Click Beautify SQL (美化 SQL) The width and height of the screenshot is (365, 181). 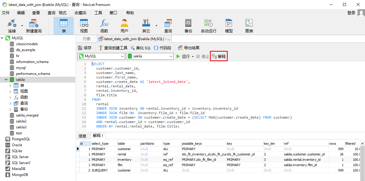pyautogui.click(x=141, y=48)
